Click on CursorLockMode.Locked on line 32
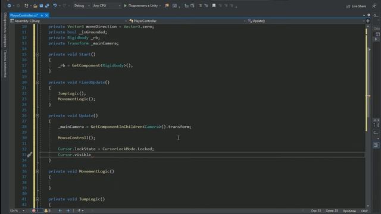 click(127, 149)
